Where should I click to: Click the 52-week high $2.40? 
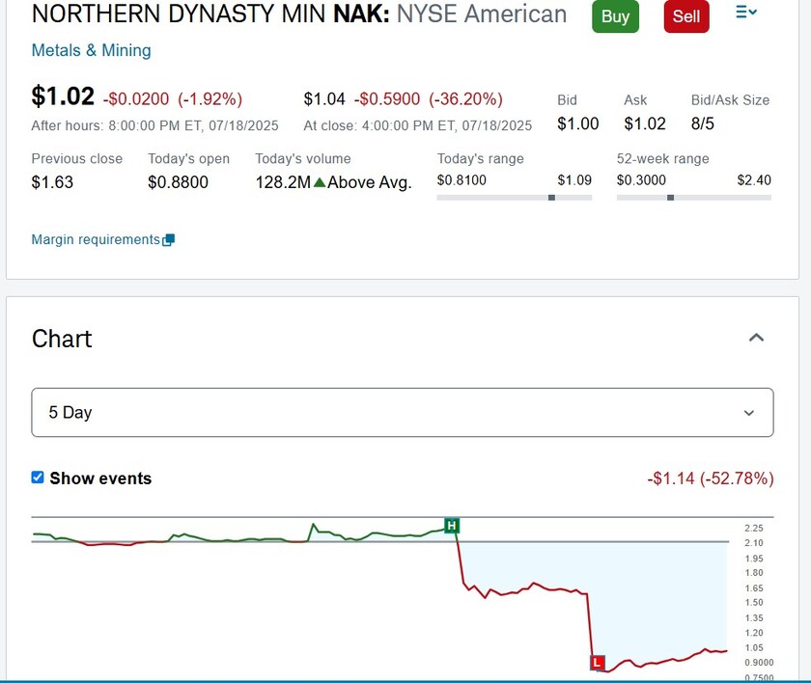pos(754,180)
